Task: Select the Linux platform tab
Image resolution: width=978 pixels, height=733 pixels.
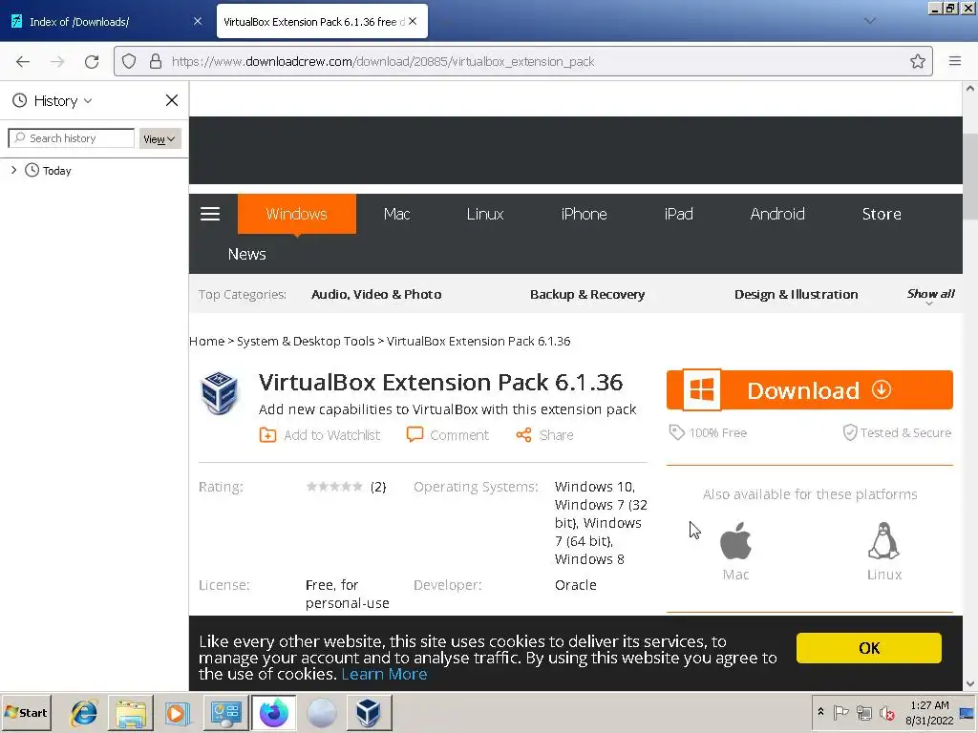Action: tap(485, 214)
